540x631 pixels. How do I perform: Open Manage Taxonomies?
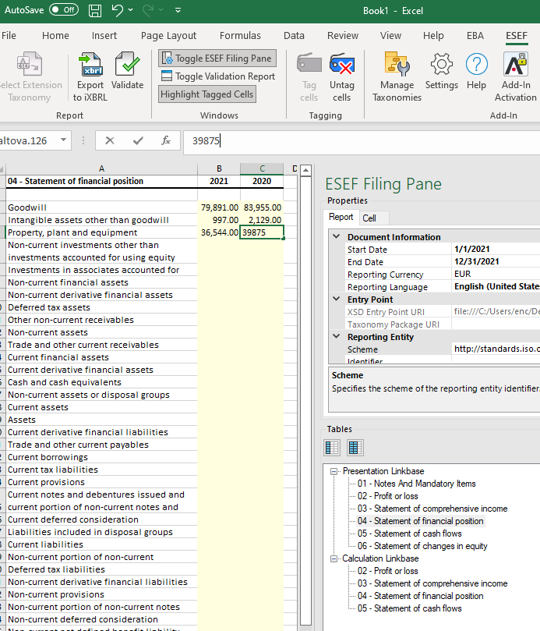[x=397, y=66]
